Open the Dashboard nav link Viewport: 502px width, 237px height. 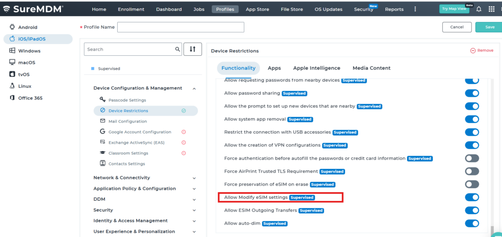(x=169, y=9)
